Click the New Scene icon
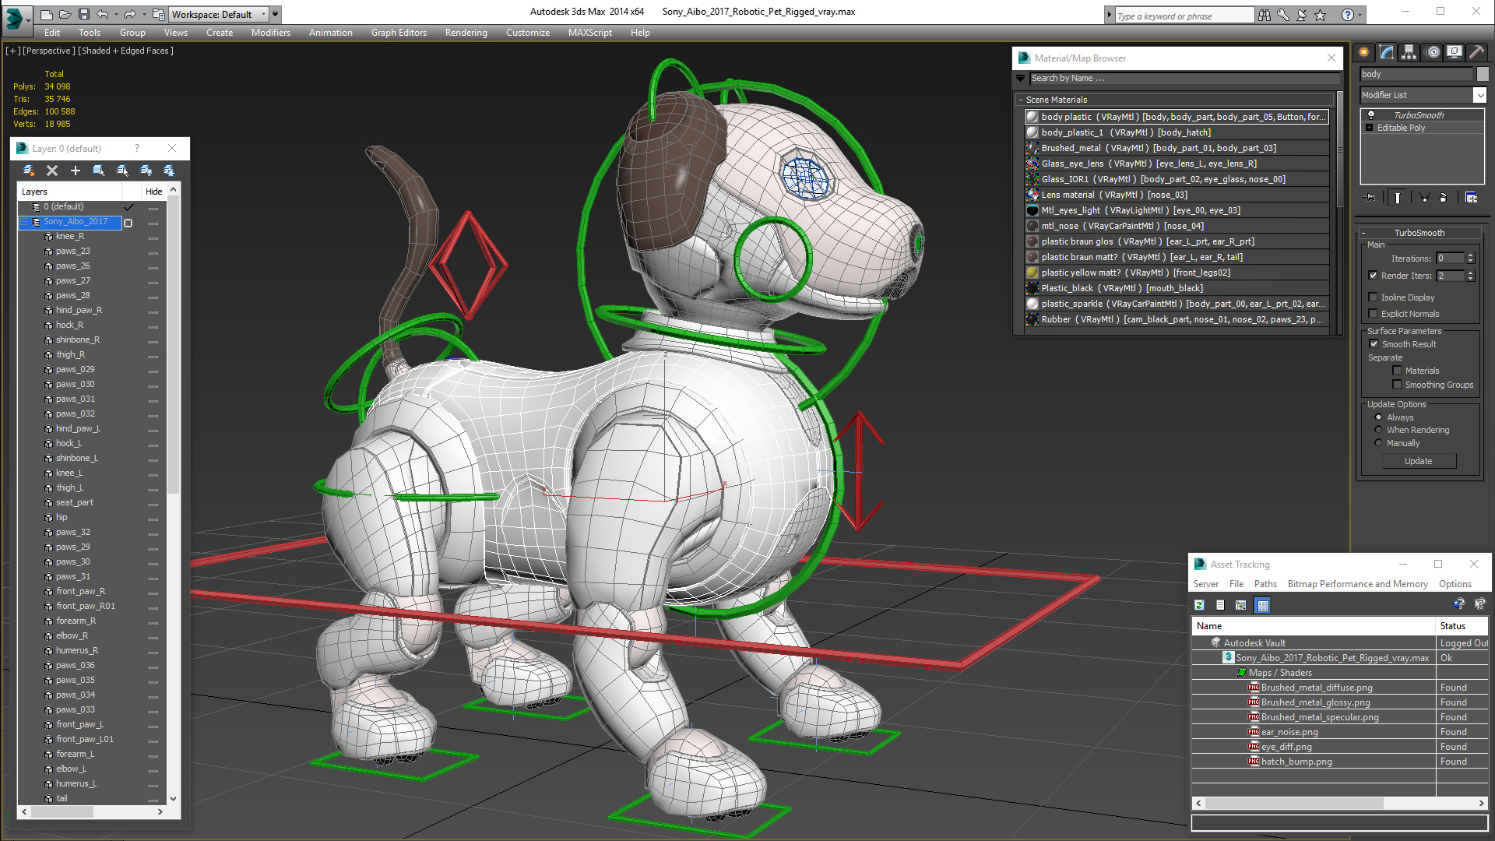The width and height of the screenshot is (1495, 841). (47, 14)
